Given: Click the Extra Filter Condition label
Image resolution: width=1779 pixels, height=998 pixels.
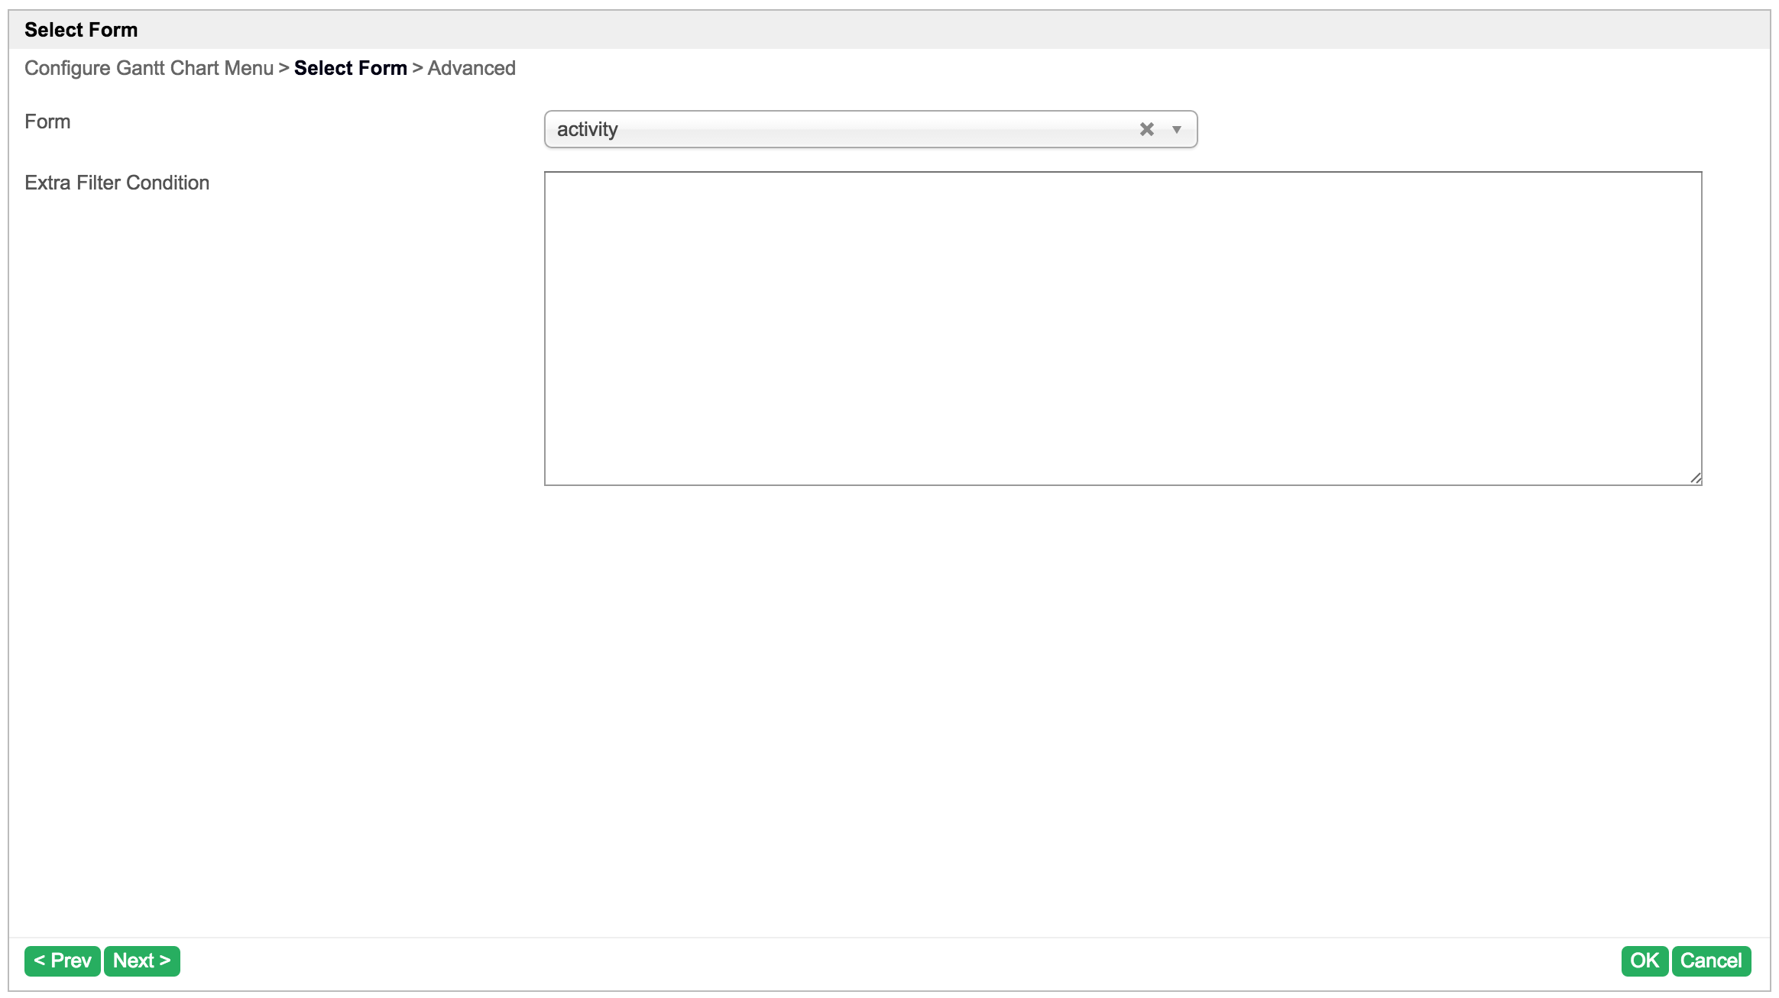Looking at the screenshot, I should pos(117,183).
